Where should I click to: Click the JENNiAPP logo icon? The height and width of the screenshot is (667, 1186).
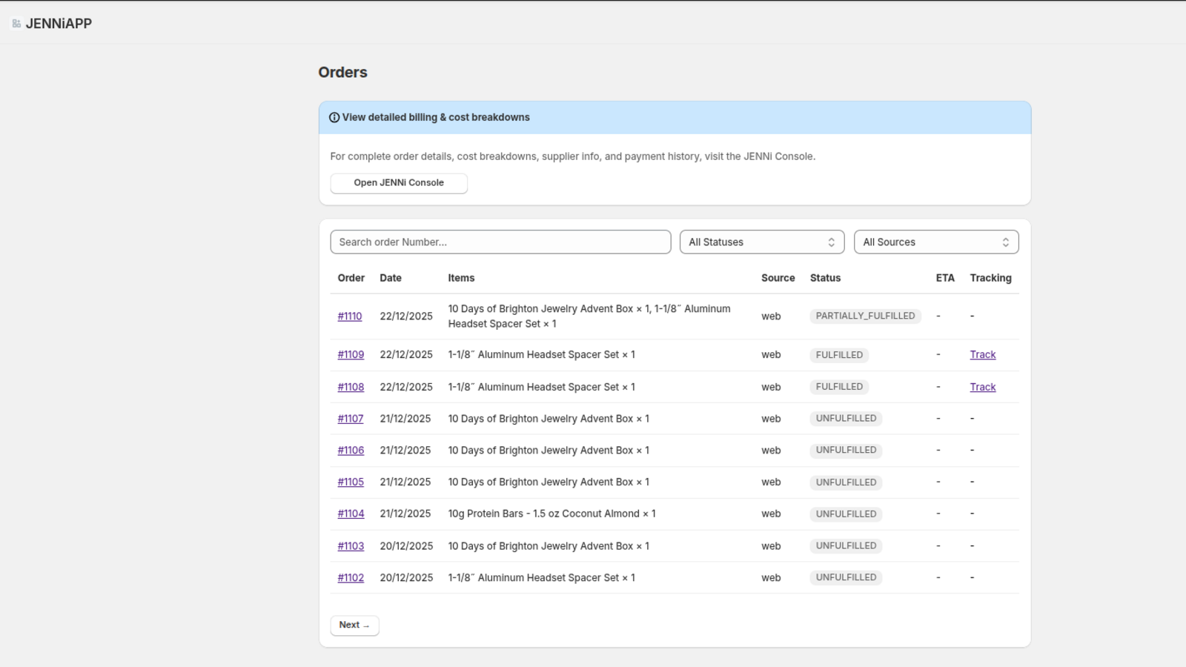[15, 22]
